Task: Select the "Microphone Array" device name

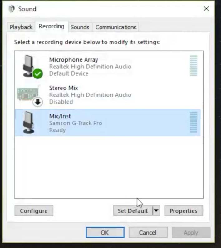Action: (74, 60)
